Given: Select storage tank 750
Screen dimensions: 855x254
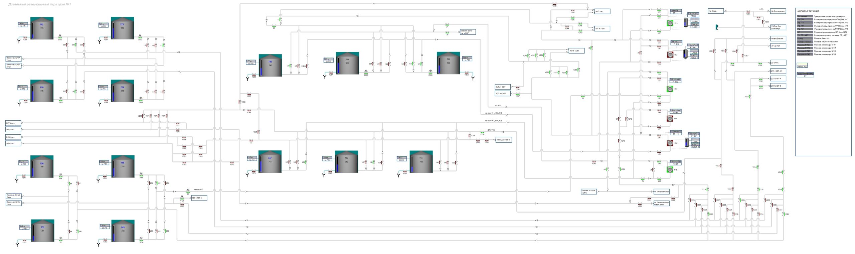Looking at the screenshot, I should click(x=42, y=166).
